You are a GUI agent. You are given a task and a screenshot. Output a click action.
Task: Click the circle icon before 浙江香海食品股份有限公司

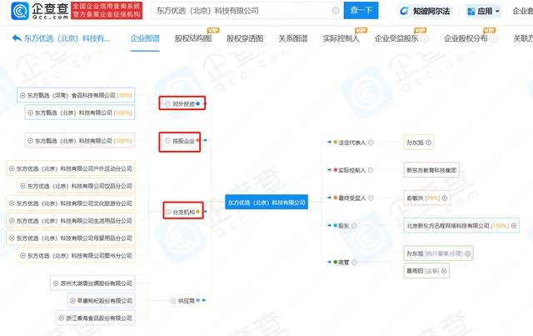[61, 318]
